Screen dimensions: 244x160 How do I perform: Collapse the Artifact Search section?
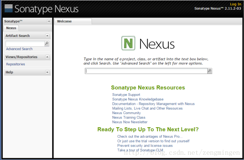pos(47,36)
